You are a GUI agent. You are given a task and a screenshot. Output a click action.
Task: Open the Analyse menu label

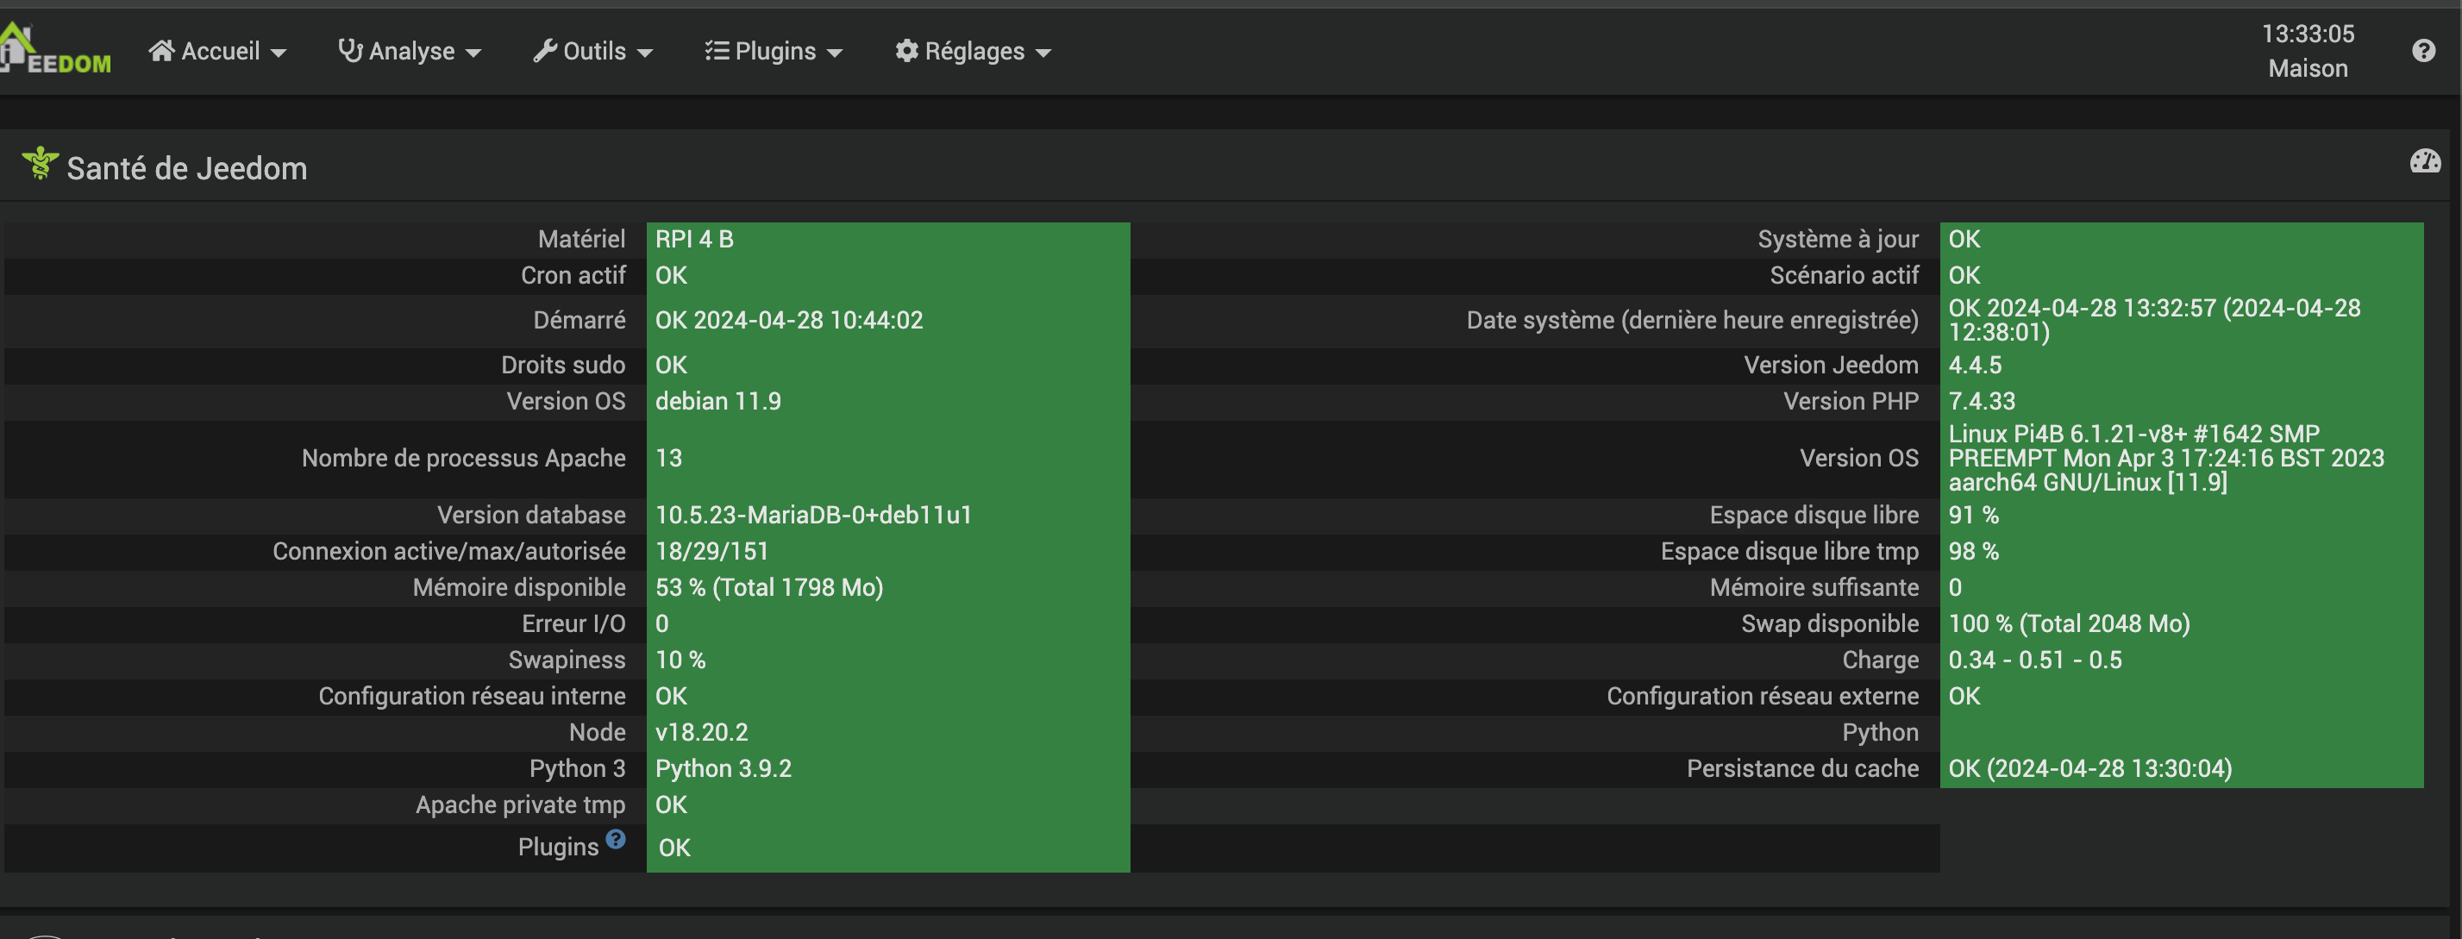(411, 51)
